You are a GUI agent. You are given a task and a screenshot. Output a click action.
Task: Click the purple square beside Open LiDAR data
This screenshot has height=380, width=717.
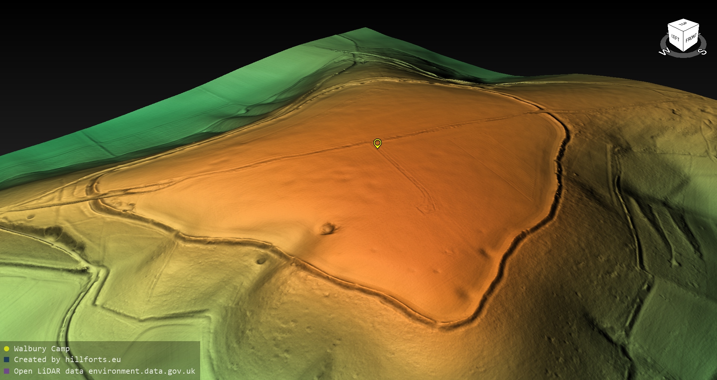pyautogui.click(x=6, y=371)
